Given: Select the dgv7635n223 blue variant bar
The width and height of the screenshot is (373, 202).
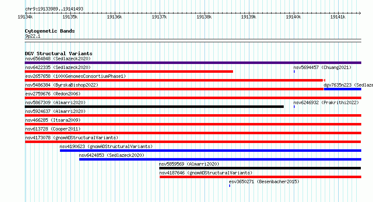Looking at the screenshot, I should [342, 89].
